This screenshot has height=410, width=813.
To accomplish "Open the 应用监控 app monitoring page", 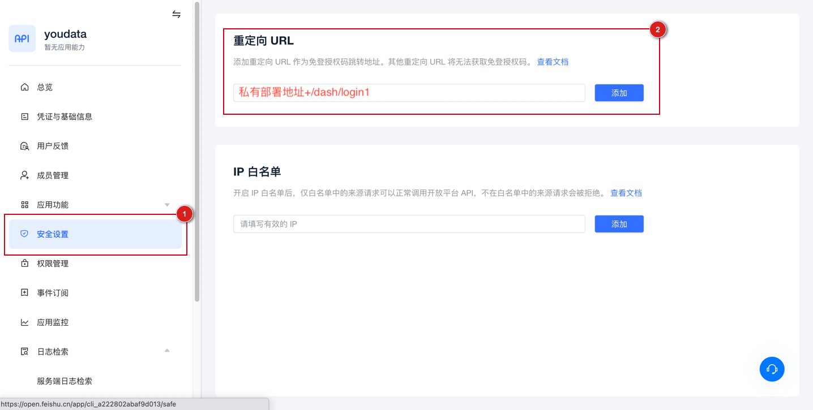I will point(52,322).
